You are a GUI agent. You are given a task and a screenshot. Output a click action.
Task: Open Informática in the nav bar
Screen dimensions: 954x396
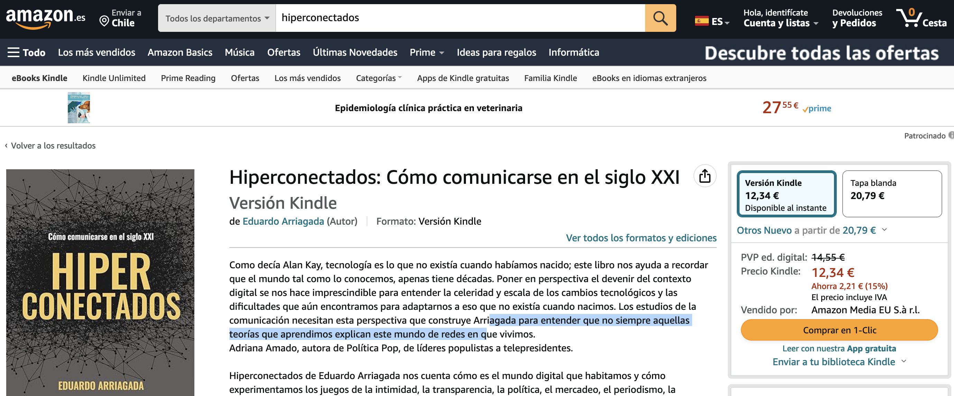pyautogui.click(x=574, y=52)
